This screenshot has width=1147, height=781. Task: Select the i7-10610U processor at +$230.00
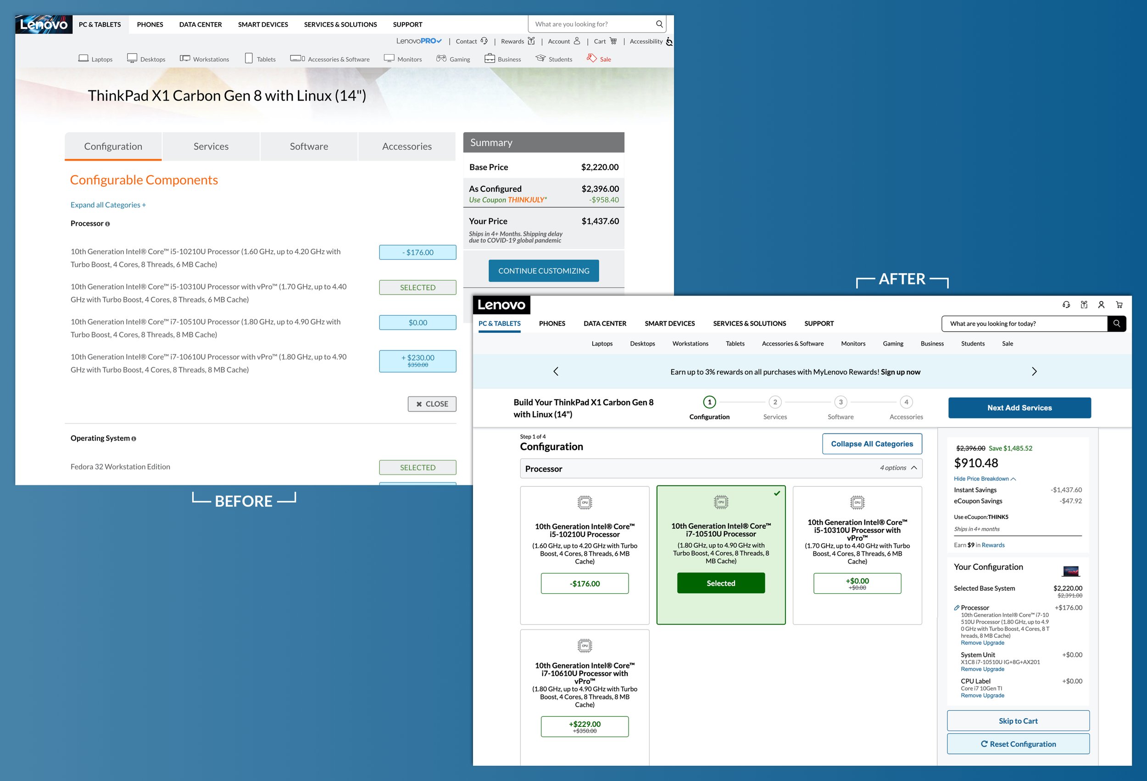[x=418, y=361]
